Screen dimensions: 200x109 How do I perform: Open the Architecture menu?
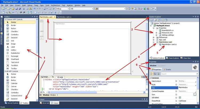(x=55, y=5)
